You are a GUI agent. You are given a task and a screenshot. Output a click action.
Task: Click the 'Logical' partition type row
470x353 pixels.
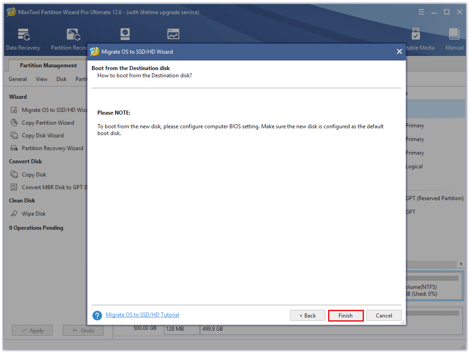(x=414, y=166)
